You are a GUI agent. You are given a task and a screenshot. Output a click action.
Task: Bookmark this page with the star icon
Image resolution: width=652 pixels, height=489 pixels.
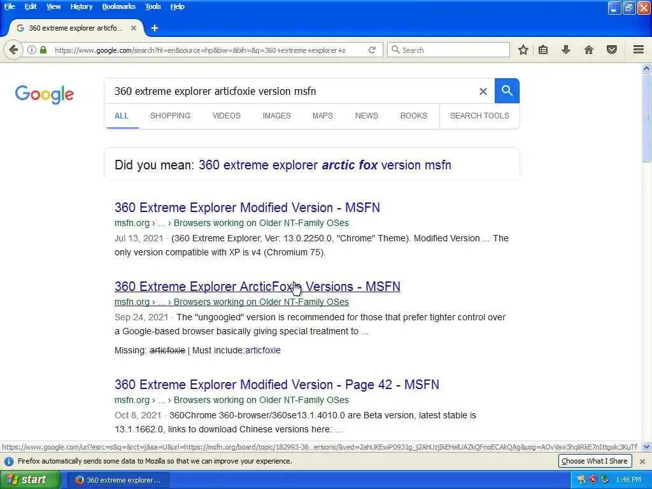(523, 50)
